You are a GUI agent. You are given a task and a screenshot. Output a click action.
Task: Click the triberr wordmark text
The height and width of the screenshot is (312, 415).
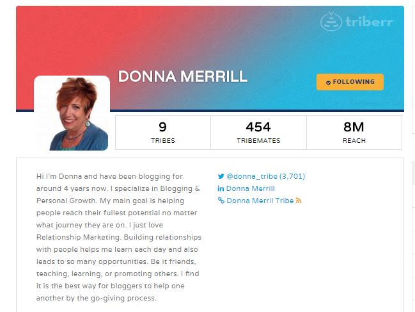(369, 22)
